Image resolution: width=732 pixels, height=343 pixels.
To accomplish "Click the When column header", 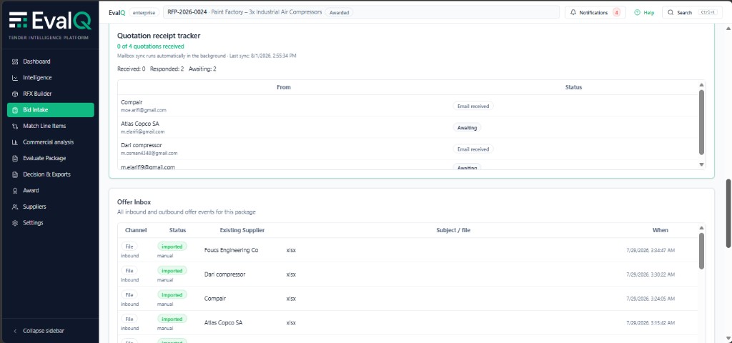I will 660,230.
